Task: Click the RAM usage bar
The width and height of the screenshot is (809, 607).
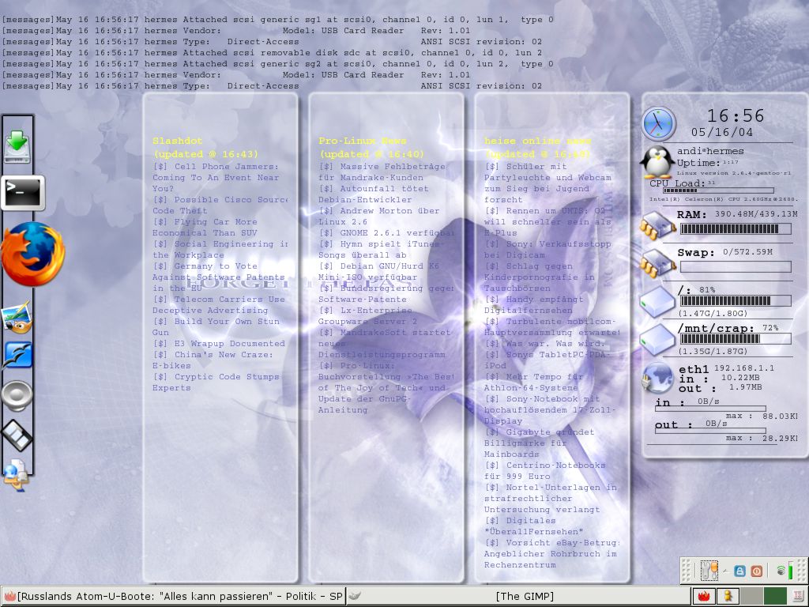Action: (x=735, y=229)
